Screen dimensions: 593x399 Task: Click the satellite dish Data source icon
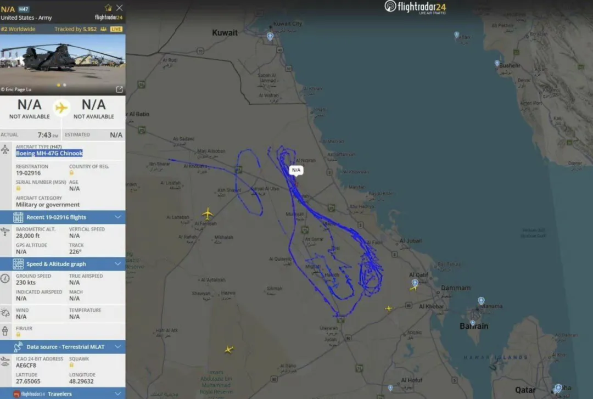pyautogui.click(x=18, y=347)
